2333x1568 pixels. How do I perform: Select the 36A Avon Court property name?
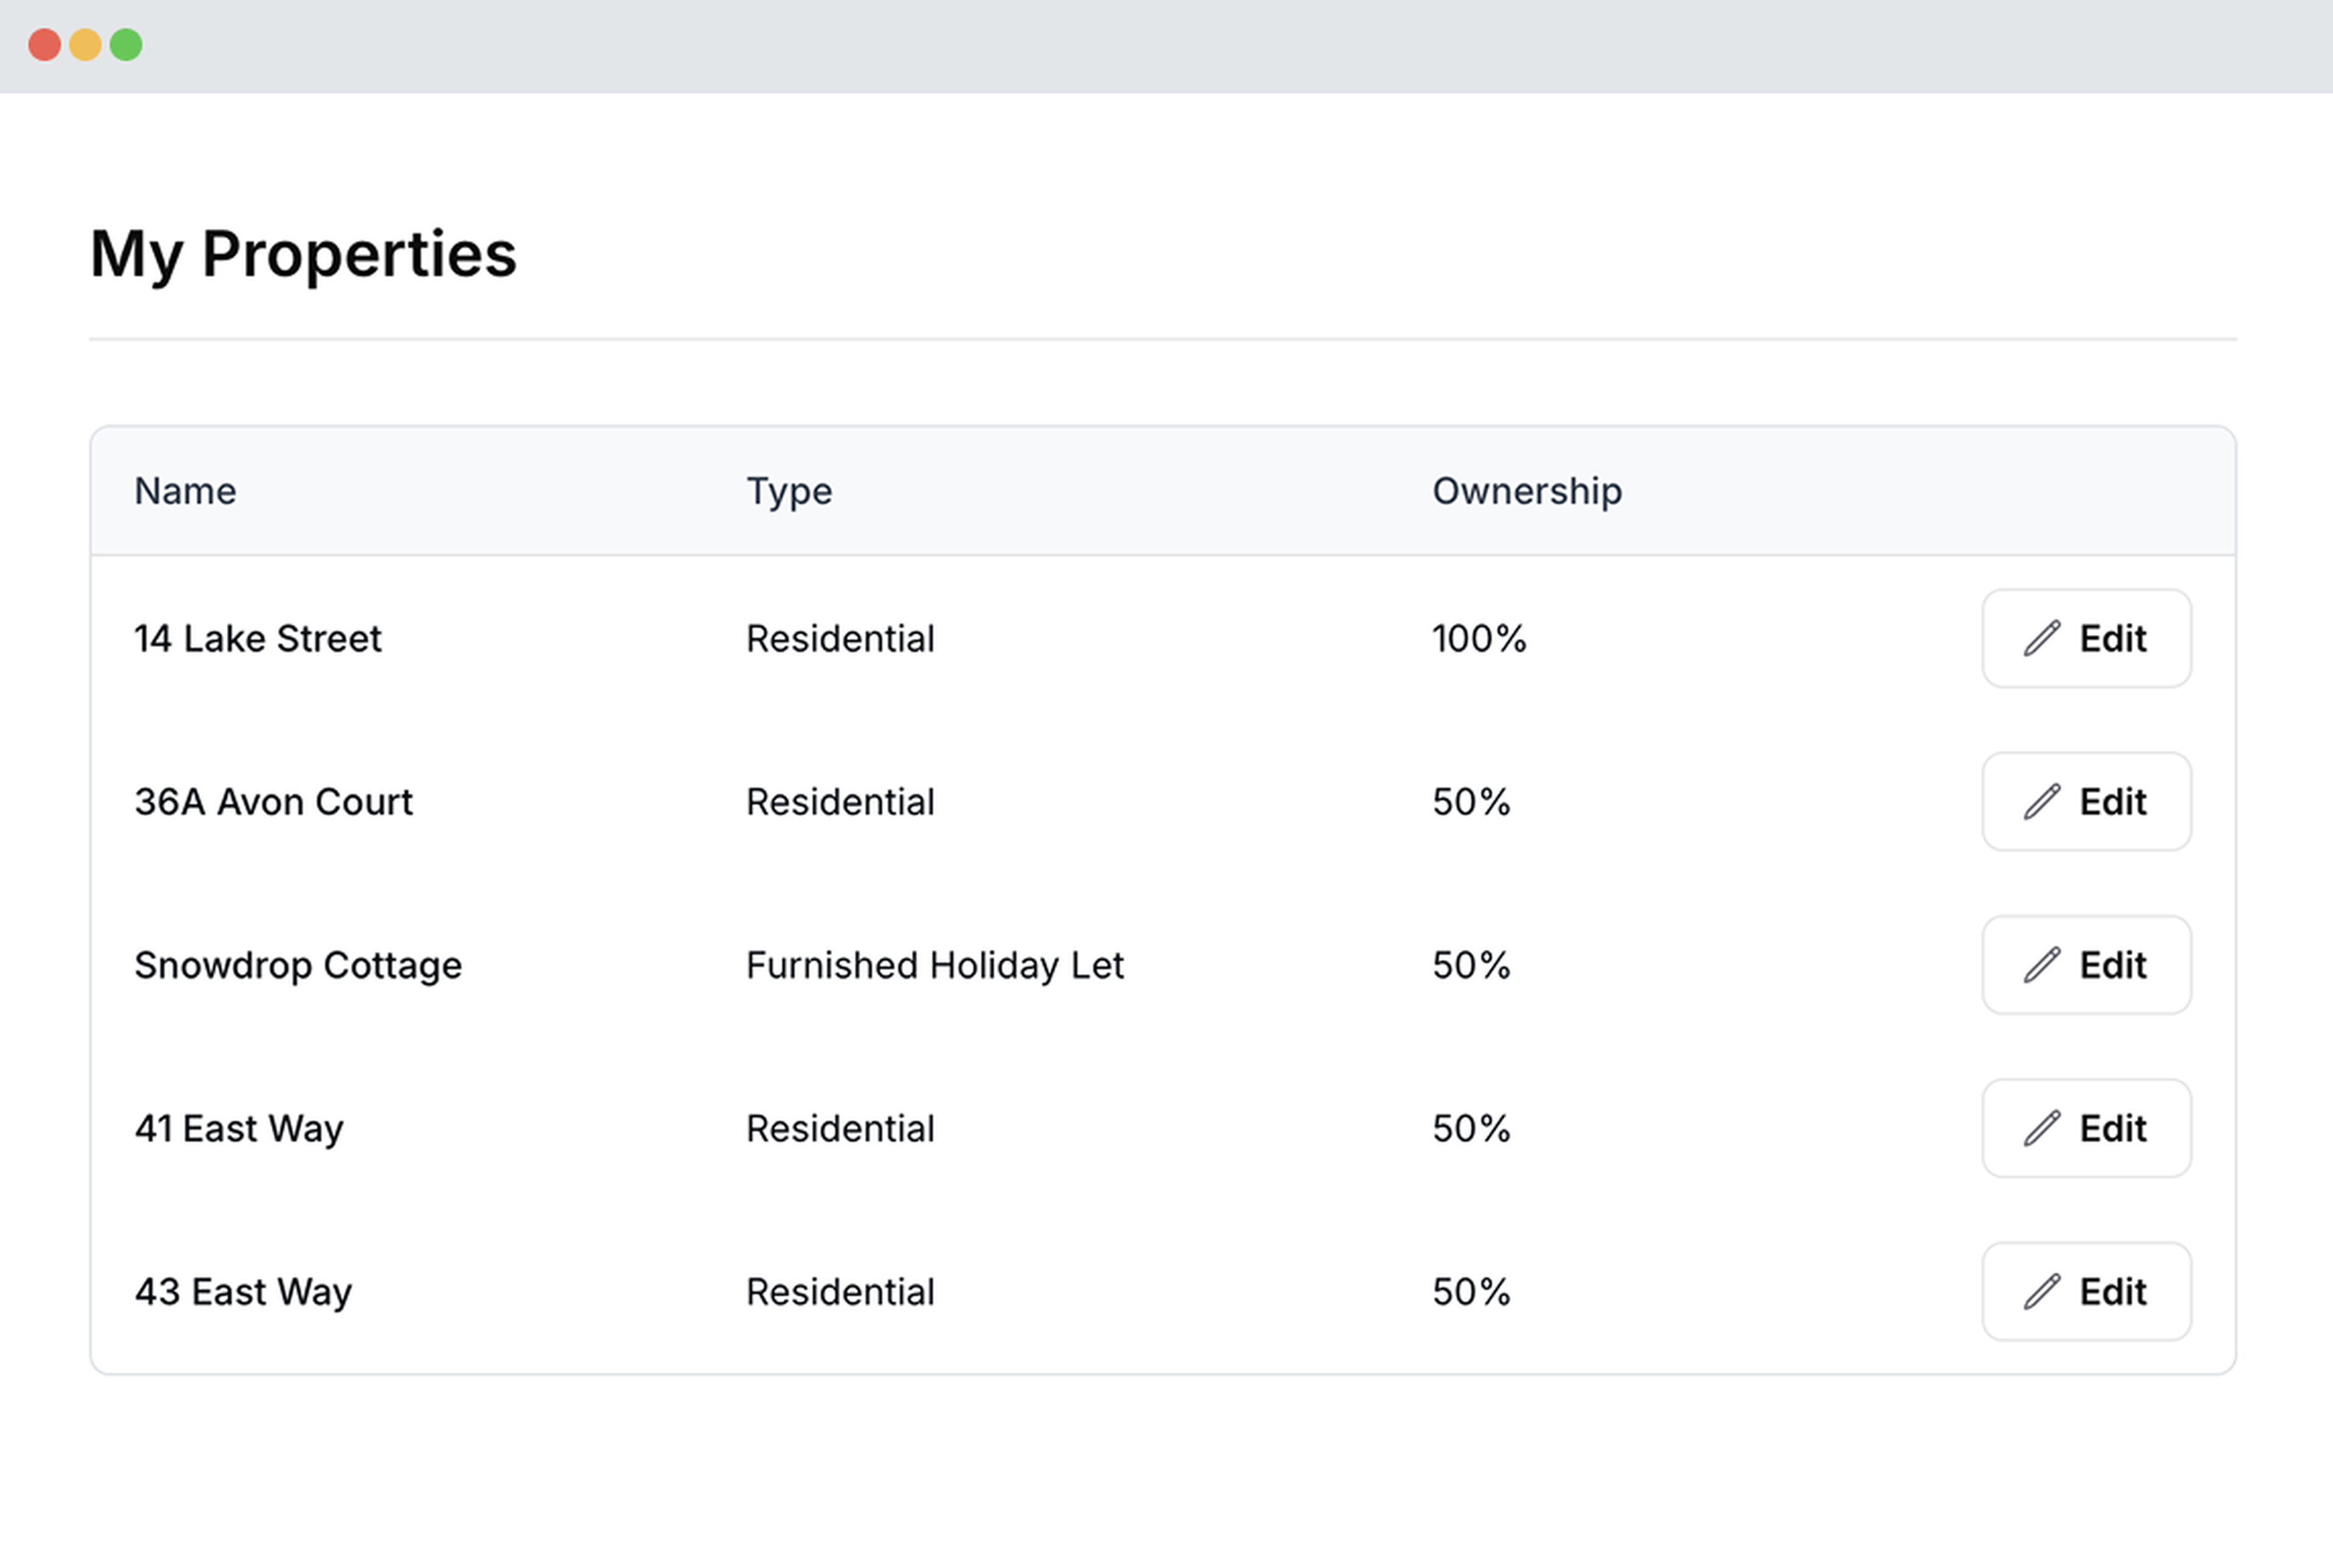[x=273, y=801]
